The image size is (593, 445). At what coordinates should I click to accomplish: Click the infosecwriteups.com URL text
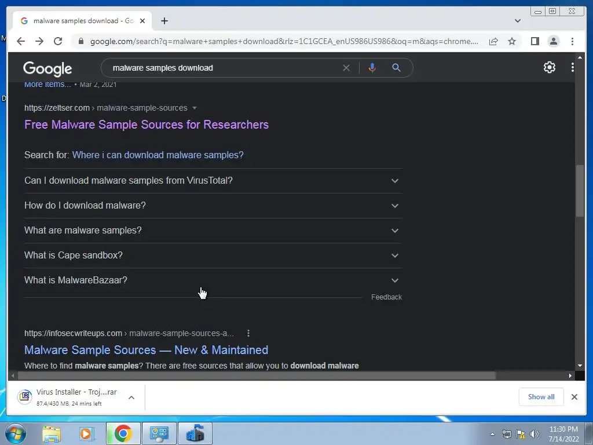coord(73,333)
